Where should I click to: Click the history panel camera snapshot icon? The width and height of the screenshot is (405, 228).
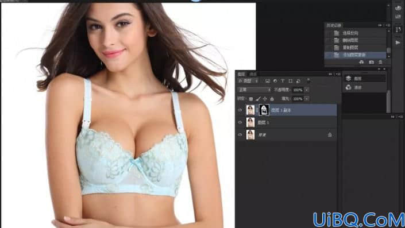click(372, 62)
